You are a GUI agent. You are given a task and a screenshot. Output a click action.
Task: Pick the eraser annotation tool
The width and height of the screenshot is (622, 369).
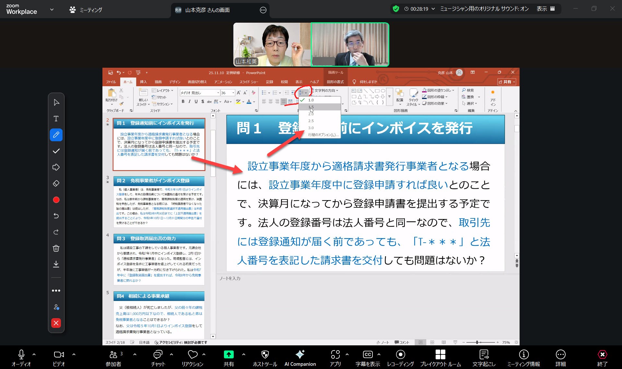[56, 184]
